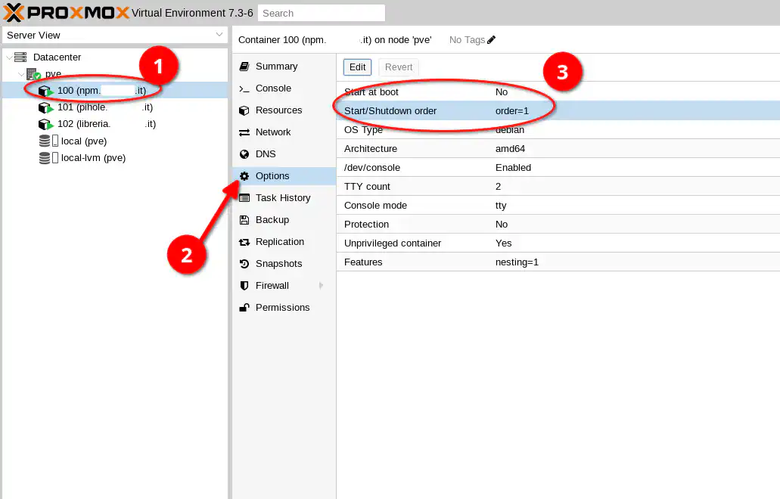Image resolution: width=780 pixels, height=499 pixels.
Task: Open the Permissions tab
Action: (x=284, y=308)
